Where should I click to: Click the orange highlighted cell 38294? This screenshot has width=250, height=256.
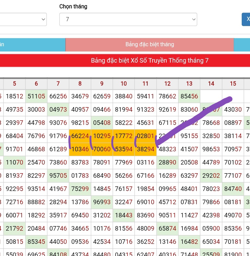tap(145, 149)
